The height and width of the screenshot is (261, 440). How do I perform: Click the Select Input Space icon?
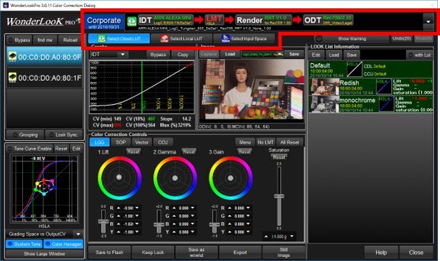click(226, 39)
